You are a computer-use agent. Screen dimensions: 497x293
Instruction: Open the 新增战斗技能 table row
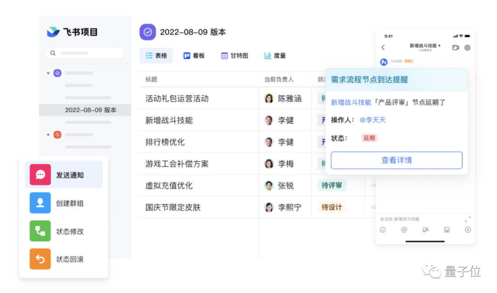[169, 121]
